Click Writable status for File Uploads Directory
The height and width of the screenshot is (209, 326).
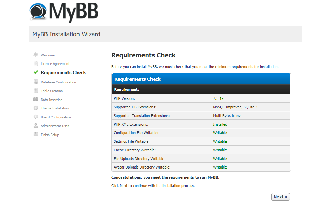(220, 159)
